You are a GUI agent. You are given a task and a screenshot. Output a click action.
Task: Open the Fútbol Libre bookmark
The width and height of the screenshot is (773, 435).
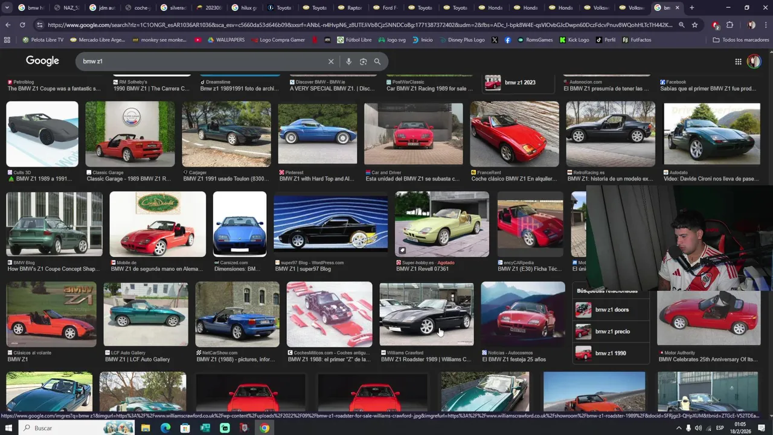pos(354,40)
